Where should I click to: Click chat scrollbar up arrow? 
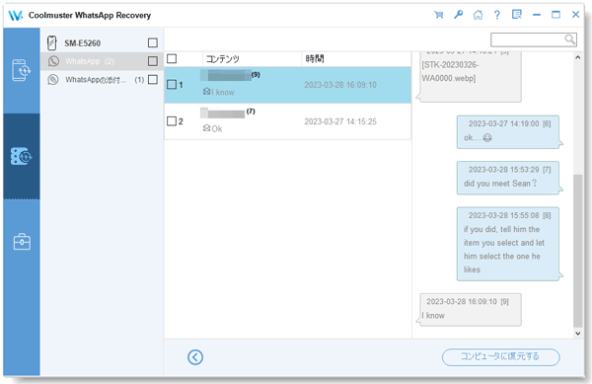click(x=577, y=57)
